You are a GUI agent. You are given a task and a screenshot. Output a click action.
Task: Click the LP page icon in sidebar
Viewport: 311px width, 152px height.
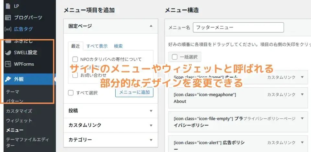click(x=8, y=6)
